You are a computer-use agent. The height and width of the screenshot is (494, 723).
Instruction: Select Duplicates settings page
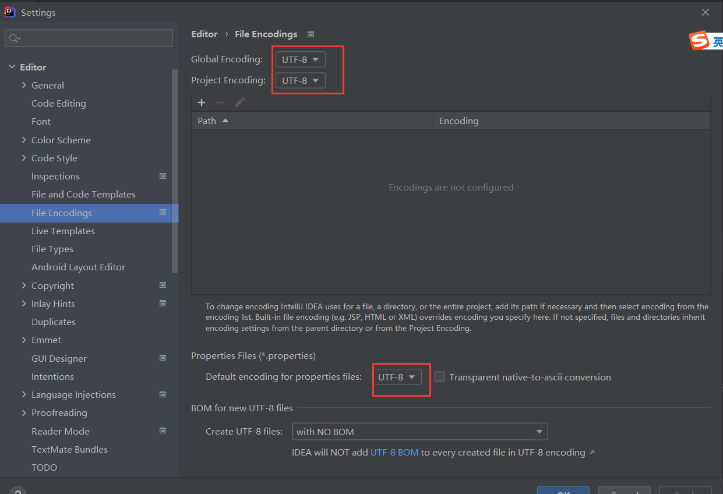(54, 322)
